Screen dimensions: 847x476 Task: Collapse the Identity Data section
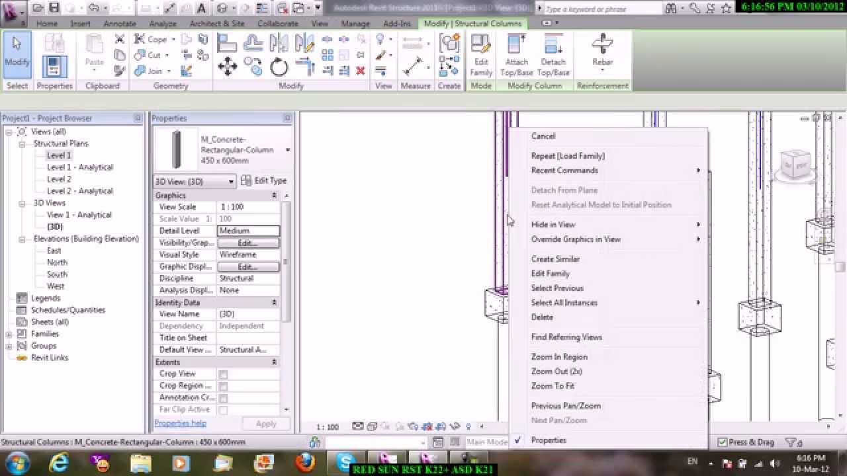click(274, 303)
